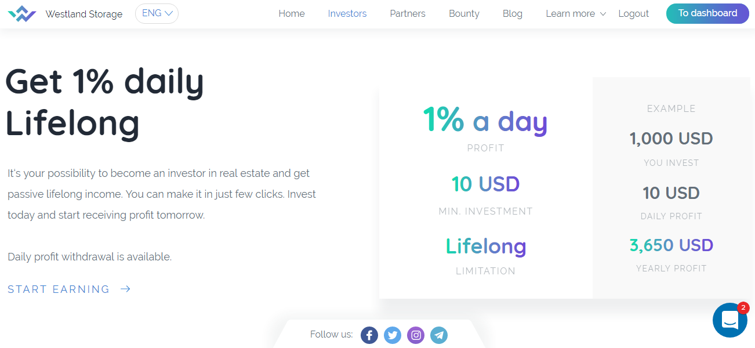Screen dimensions: 755x348
Task: Click the Home navigation link
Action: [x=291, y=13]
